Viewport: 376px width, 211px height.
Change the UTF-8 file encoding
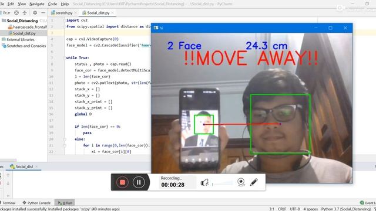coord(295,209)
